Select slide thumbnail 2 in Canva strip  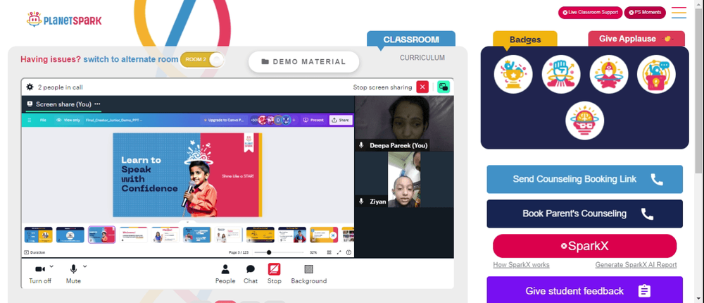click(70, 235)
